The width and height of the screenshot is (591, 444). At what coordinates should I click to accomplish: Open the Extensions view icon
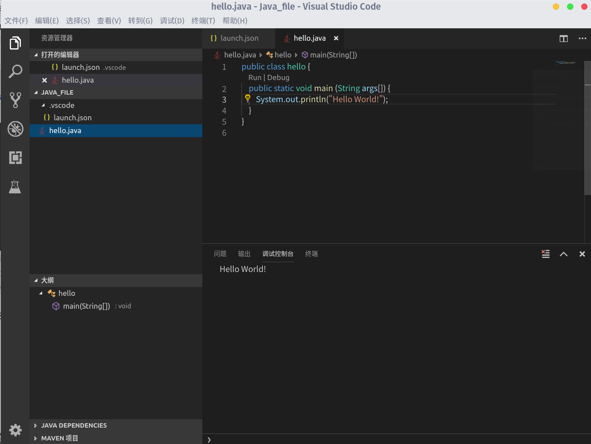pos(15,157)
